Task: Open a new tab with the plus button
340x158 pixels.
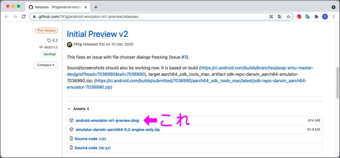Action: (96, 7)
